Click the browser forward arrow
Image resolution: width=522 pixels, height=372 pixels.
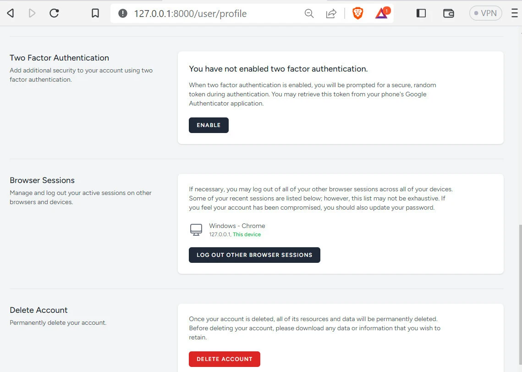click(x=32, y=13)
